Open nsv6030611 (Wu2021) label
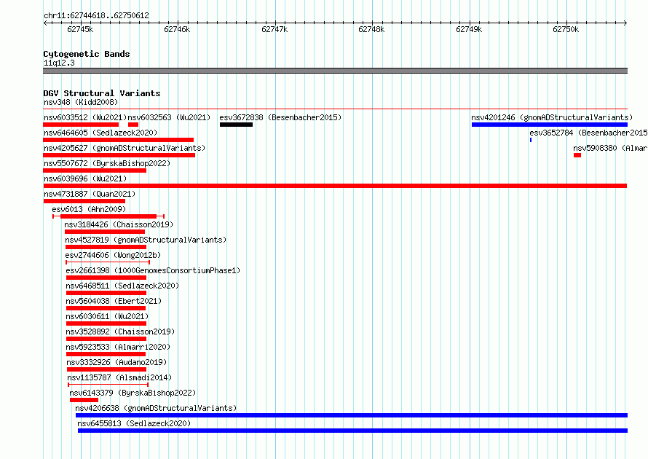The width and height of the screenshot is (648, 459). [x=107, y=316]
